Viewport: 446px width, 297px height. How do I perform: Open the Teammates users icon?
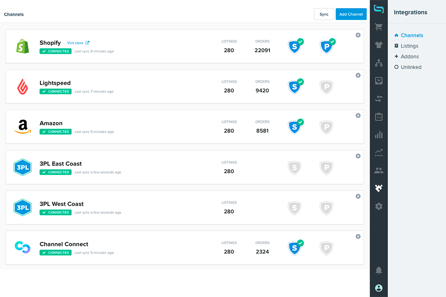379,170
